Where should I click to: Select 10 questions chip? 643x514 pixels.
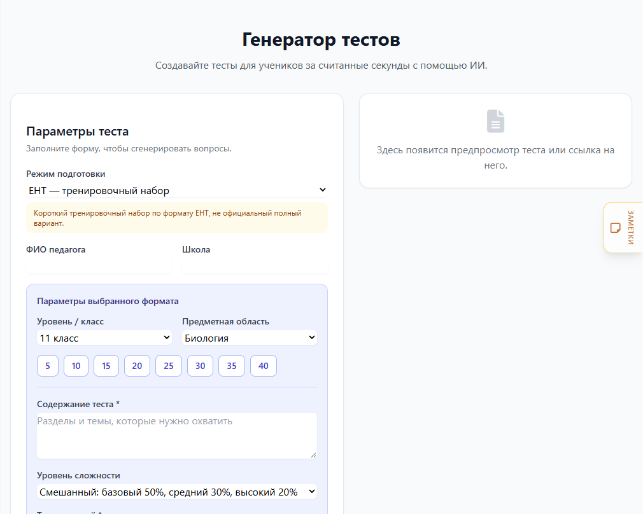(76, 366)
